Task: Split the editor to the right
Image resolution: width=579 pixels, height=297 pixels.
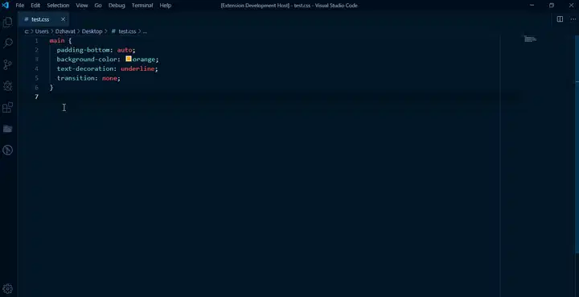Action: pos(560,19)
